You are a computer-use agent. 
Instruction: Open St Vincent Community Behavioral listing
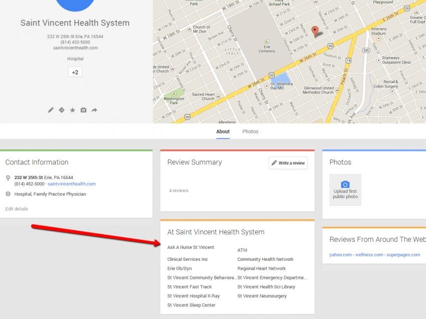202,278
